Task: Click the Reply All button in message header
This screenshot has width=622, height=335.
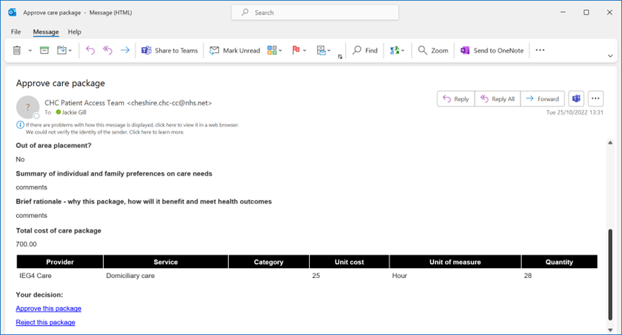Action: pos(498,99)
